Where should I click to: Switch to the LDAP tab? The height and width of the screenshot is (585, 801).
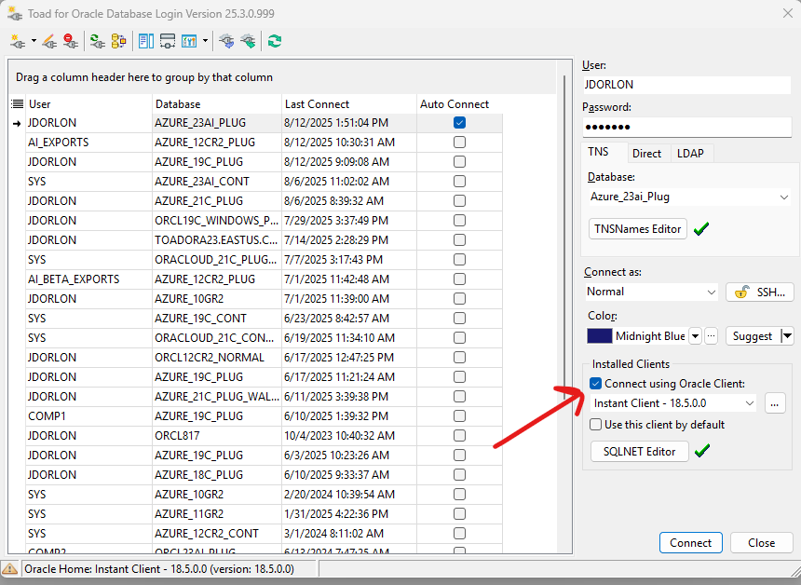coord(690,154)
